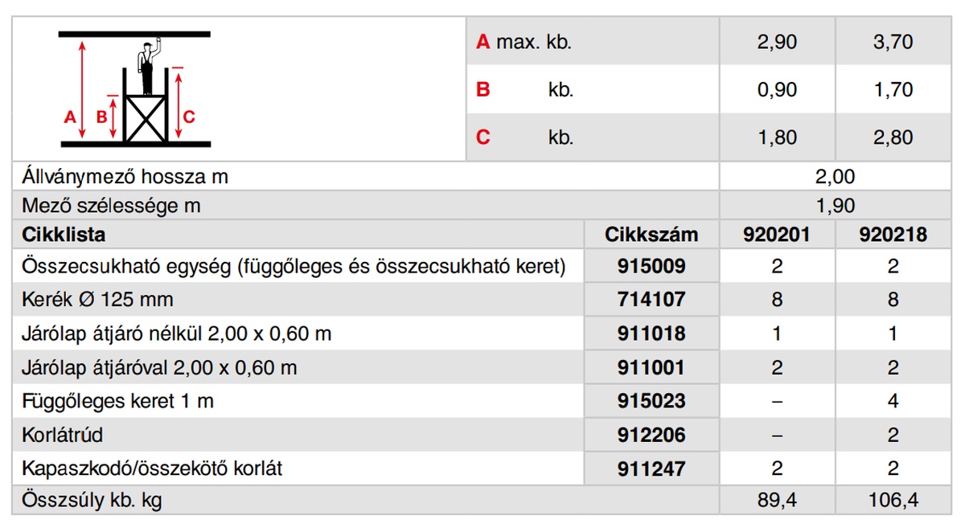Click the 'Cikkszám' column header

tap(651, 235)
